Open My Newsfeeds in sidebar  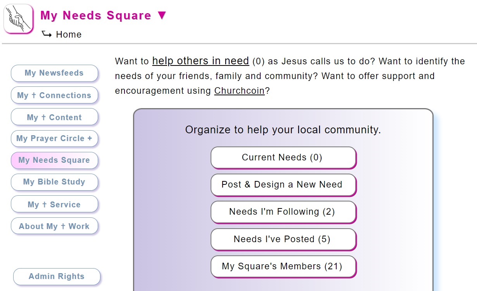click(x=54, y=73)
